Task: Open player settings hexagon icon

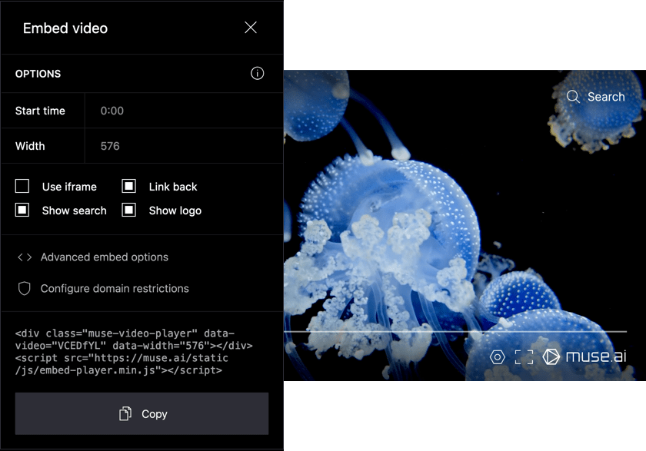Action: point(498,357)
